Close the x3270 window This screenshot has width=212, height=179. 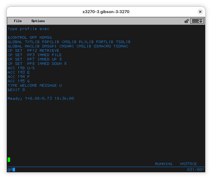pos(200,12)
